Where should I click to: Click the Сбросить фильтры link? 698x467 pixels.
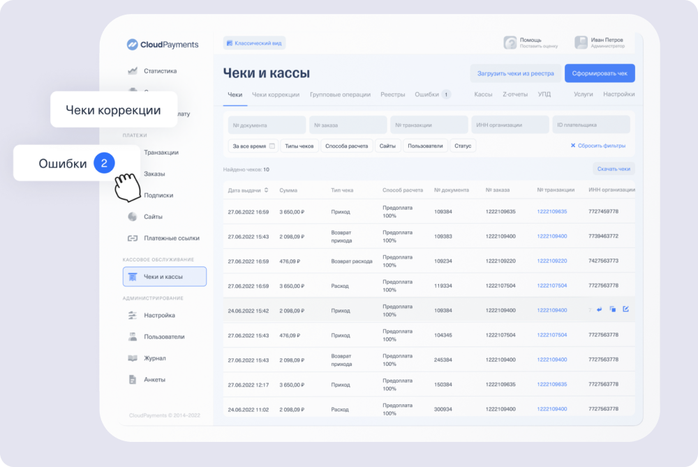(x=598, y=145)
